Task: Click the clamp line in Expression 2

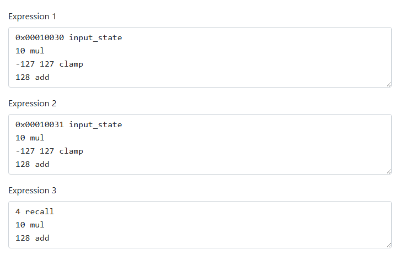Action: click(x=50, y=151)
